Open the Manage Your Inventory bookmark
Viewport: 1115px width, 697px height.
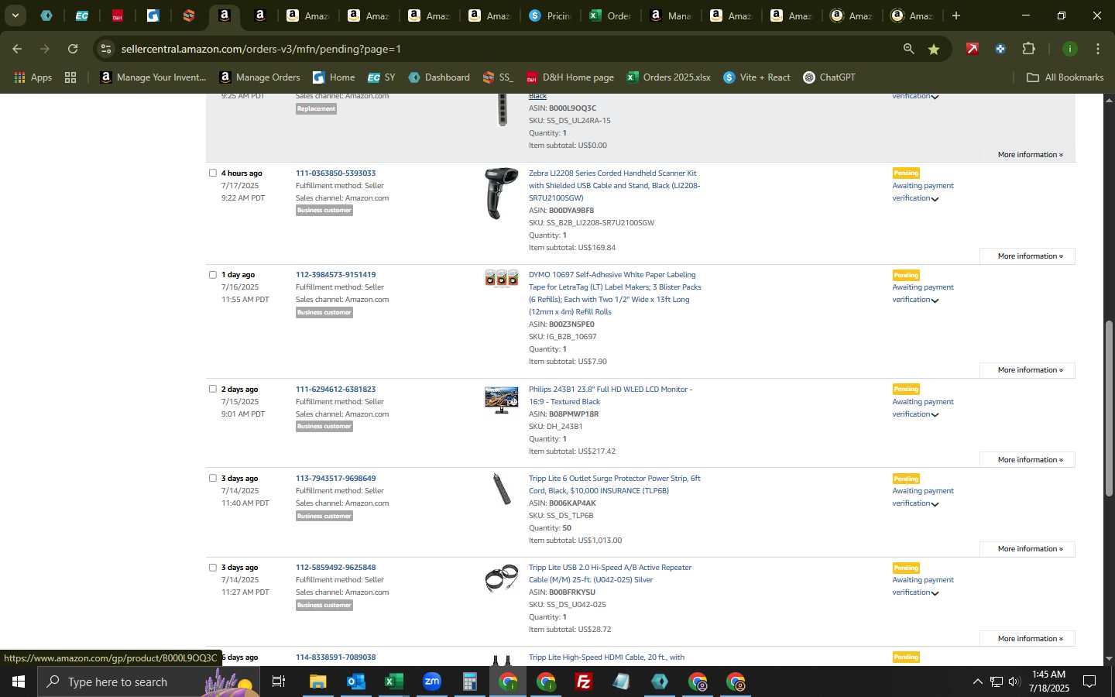tap(153, 77)
